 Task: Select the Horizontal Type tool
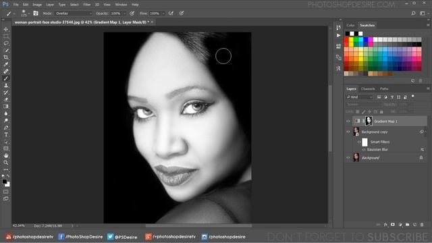(6, 135)
